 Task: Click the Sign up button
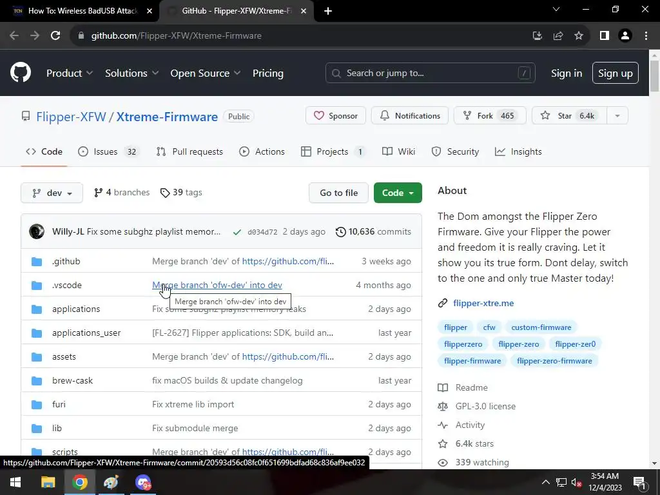pos(616,73)
